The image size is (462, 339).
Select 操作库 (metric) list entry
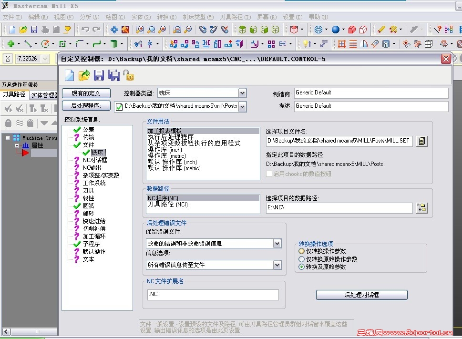coord(166,156)
